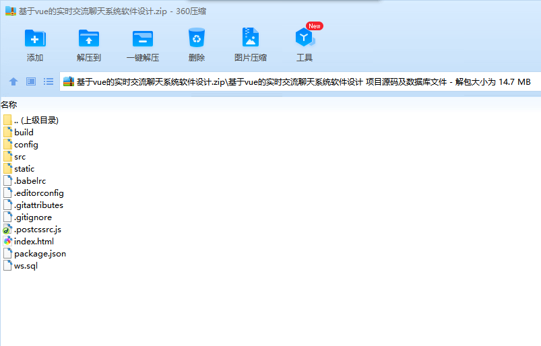Click the 解压到 label under toolbar

pos(89,57)
